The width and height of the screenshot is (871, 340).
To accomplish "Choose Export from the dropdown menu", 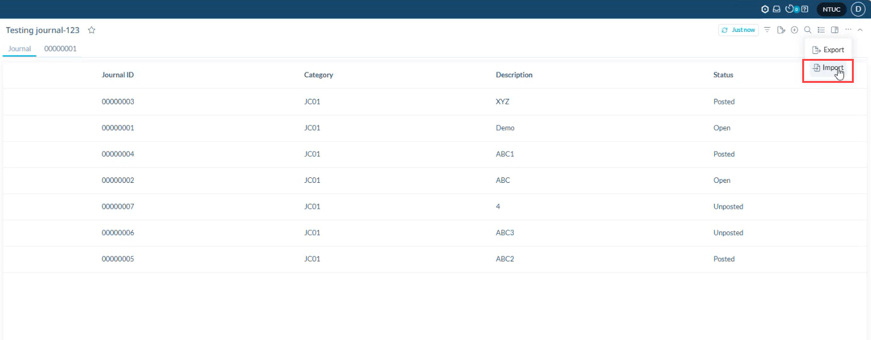I will pos(828,50).
